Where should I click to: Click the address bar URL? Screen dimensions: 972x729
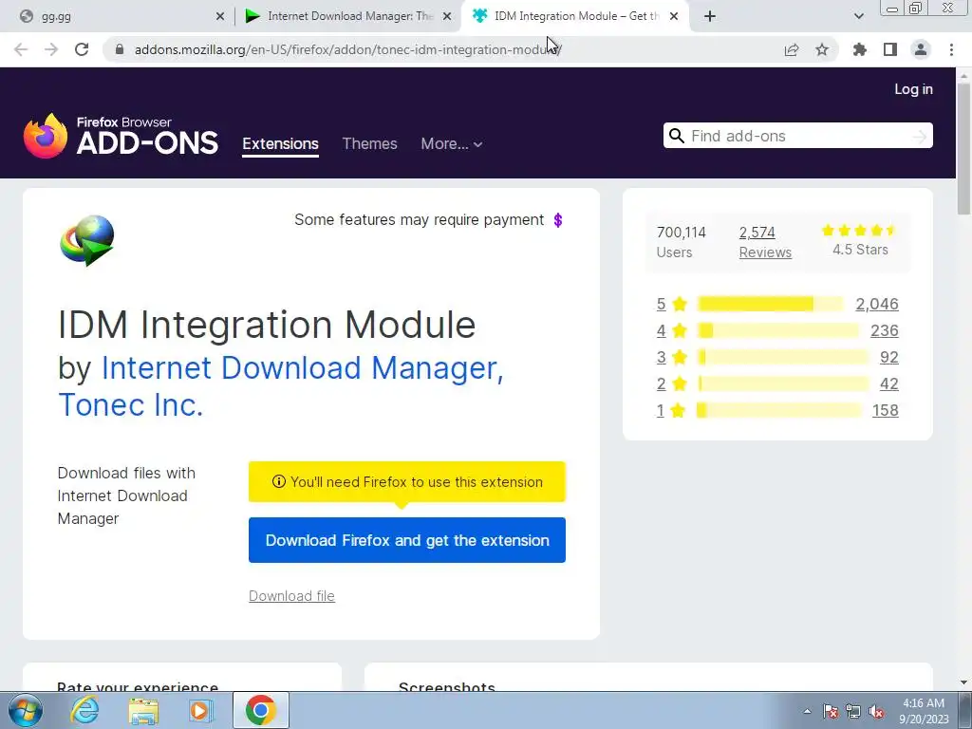point(347,49)
